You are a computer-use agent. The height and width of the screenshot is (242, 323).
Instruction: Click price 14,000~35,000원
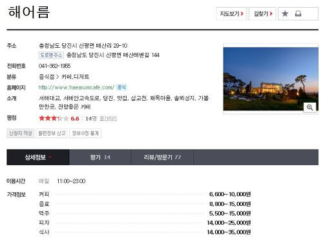coord(229,232)
